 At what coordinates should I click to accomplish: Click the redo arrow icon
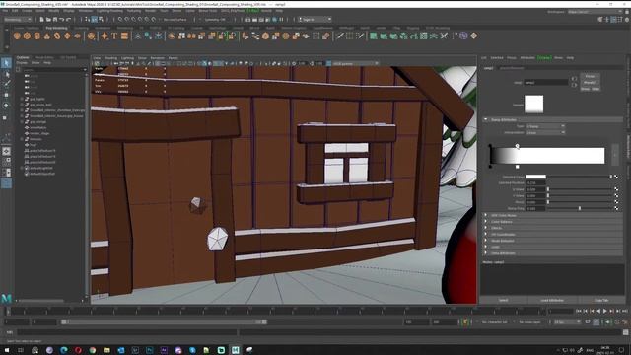click(69, 20)
